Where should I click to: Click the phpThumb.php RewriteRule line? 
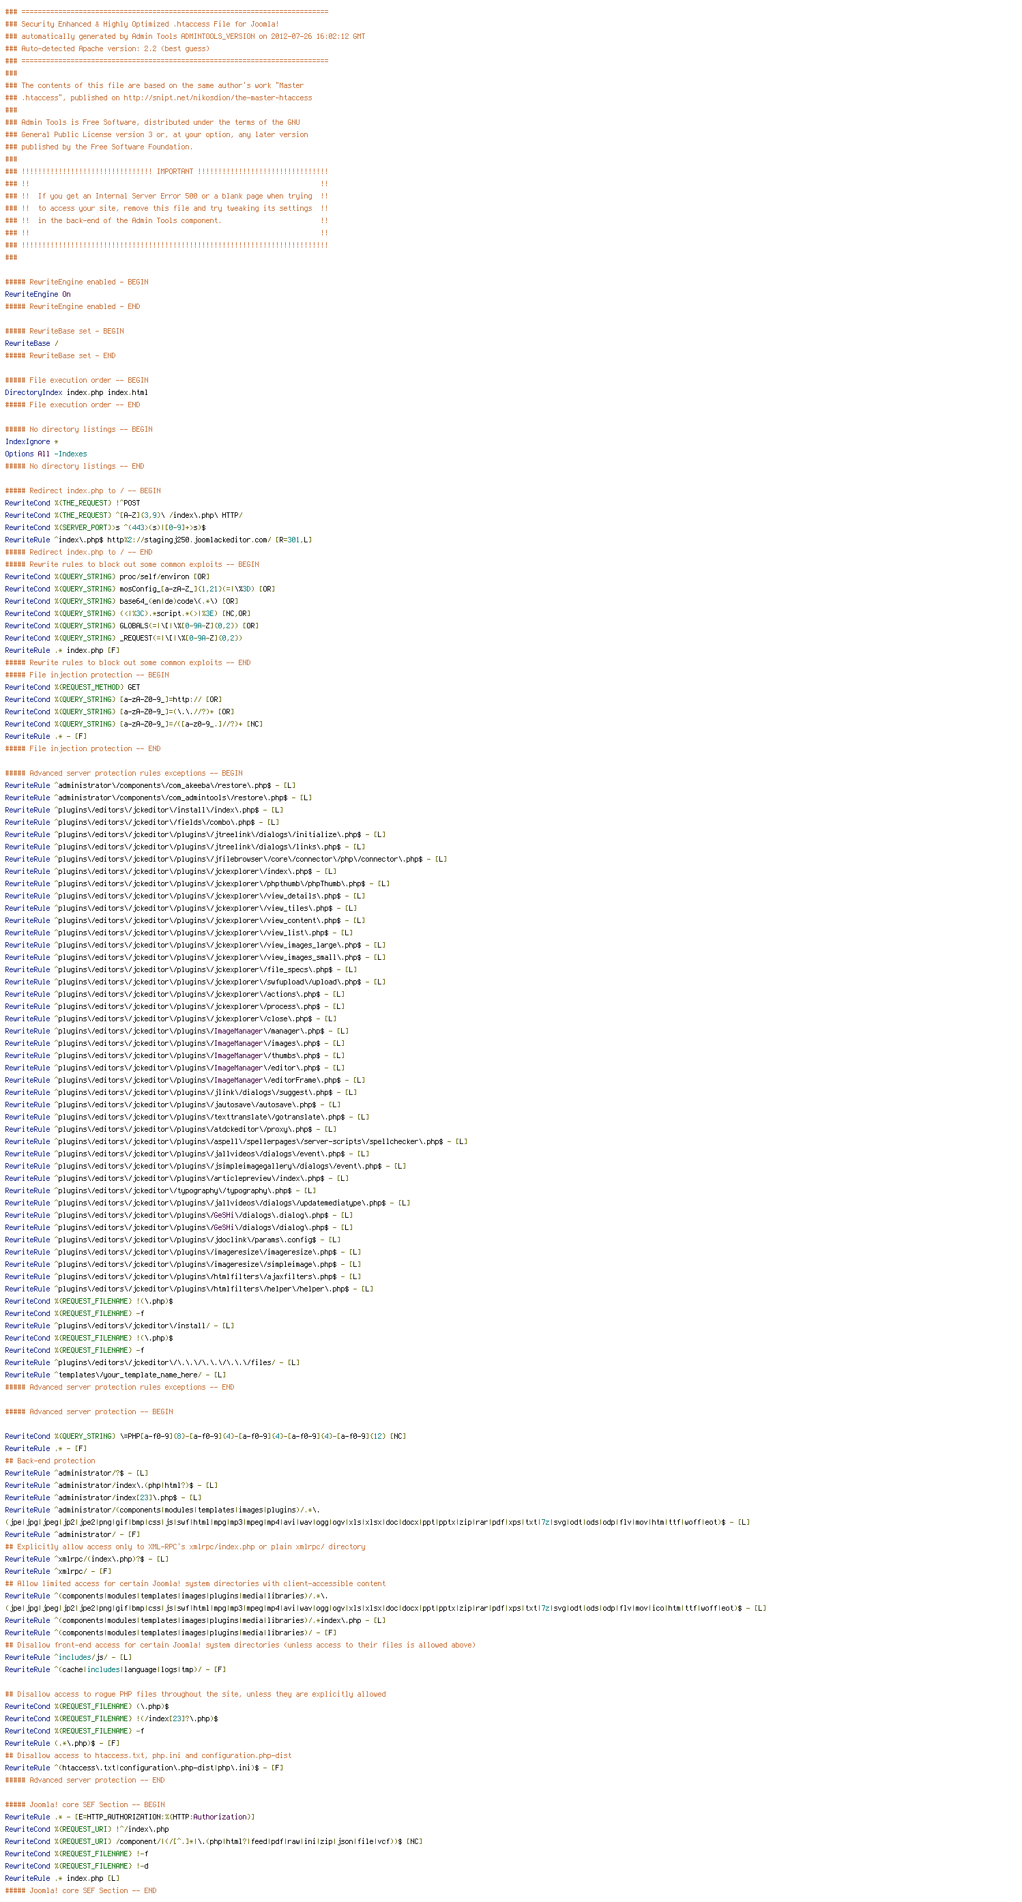197,884
